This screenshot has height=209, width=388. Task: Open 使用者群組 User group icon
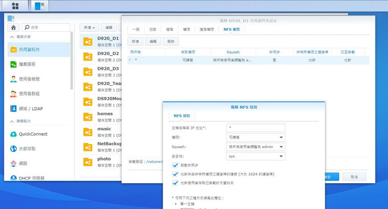13,94
